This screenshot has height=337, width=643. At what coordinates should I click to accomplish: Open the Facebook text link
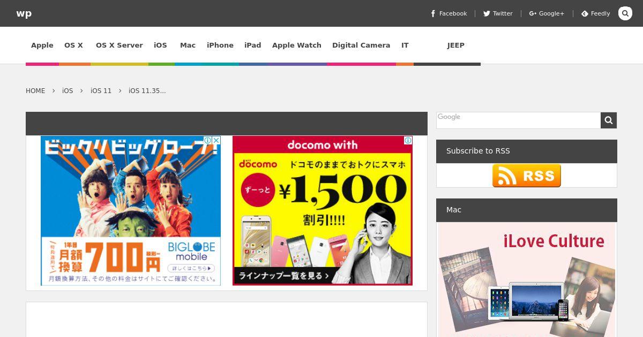[453, 13]
